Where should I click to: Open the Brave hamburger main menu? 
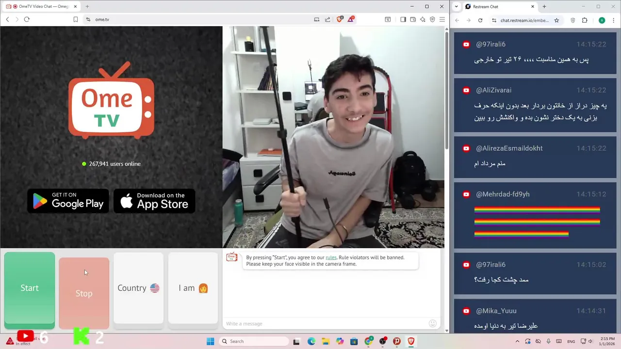click(x=442, y=19)
